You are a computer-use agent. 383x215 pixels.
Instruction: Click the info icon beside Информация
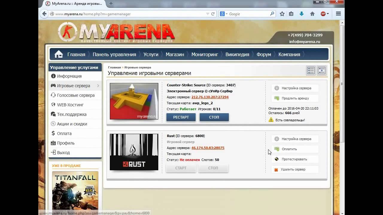[x=53, y=76]
